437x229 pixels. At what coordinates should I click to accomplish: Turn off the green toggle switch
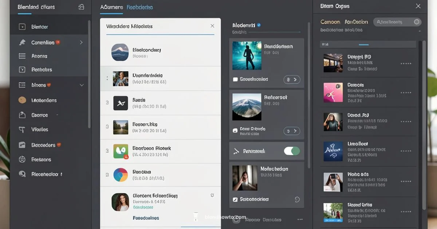[292, 151]
